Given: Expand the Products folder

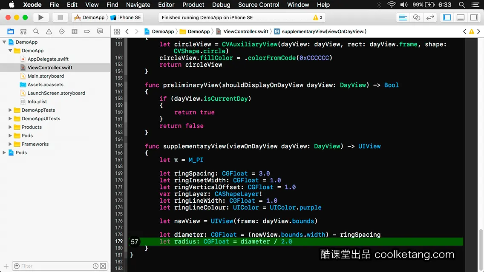Looking at the screenshot, I should pyautogui.click(x=10, y=127).
